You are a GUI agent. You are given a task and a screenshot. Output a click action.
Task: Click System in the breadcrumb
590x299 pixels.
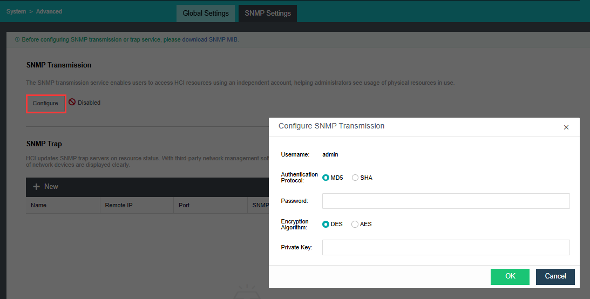coord(16,11)
